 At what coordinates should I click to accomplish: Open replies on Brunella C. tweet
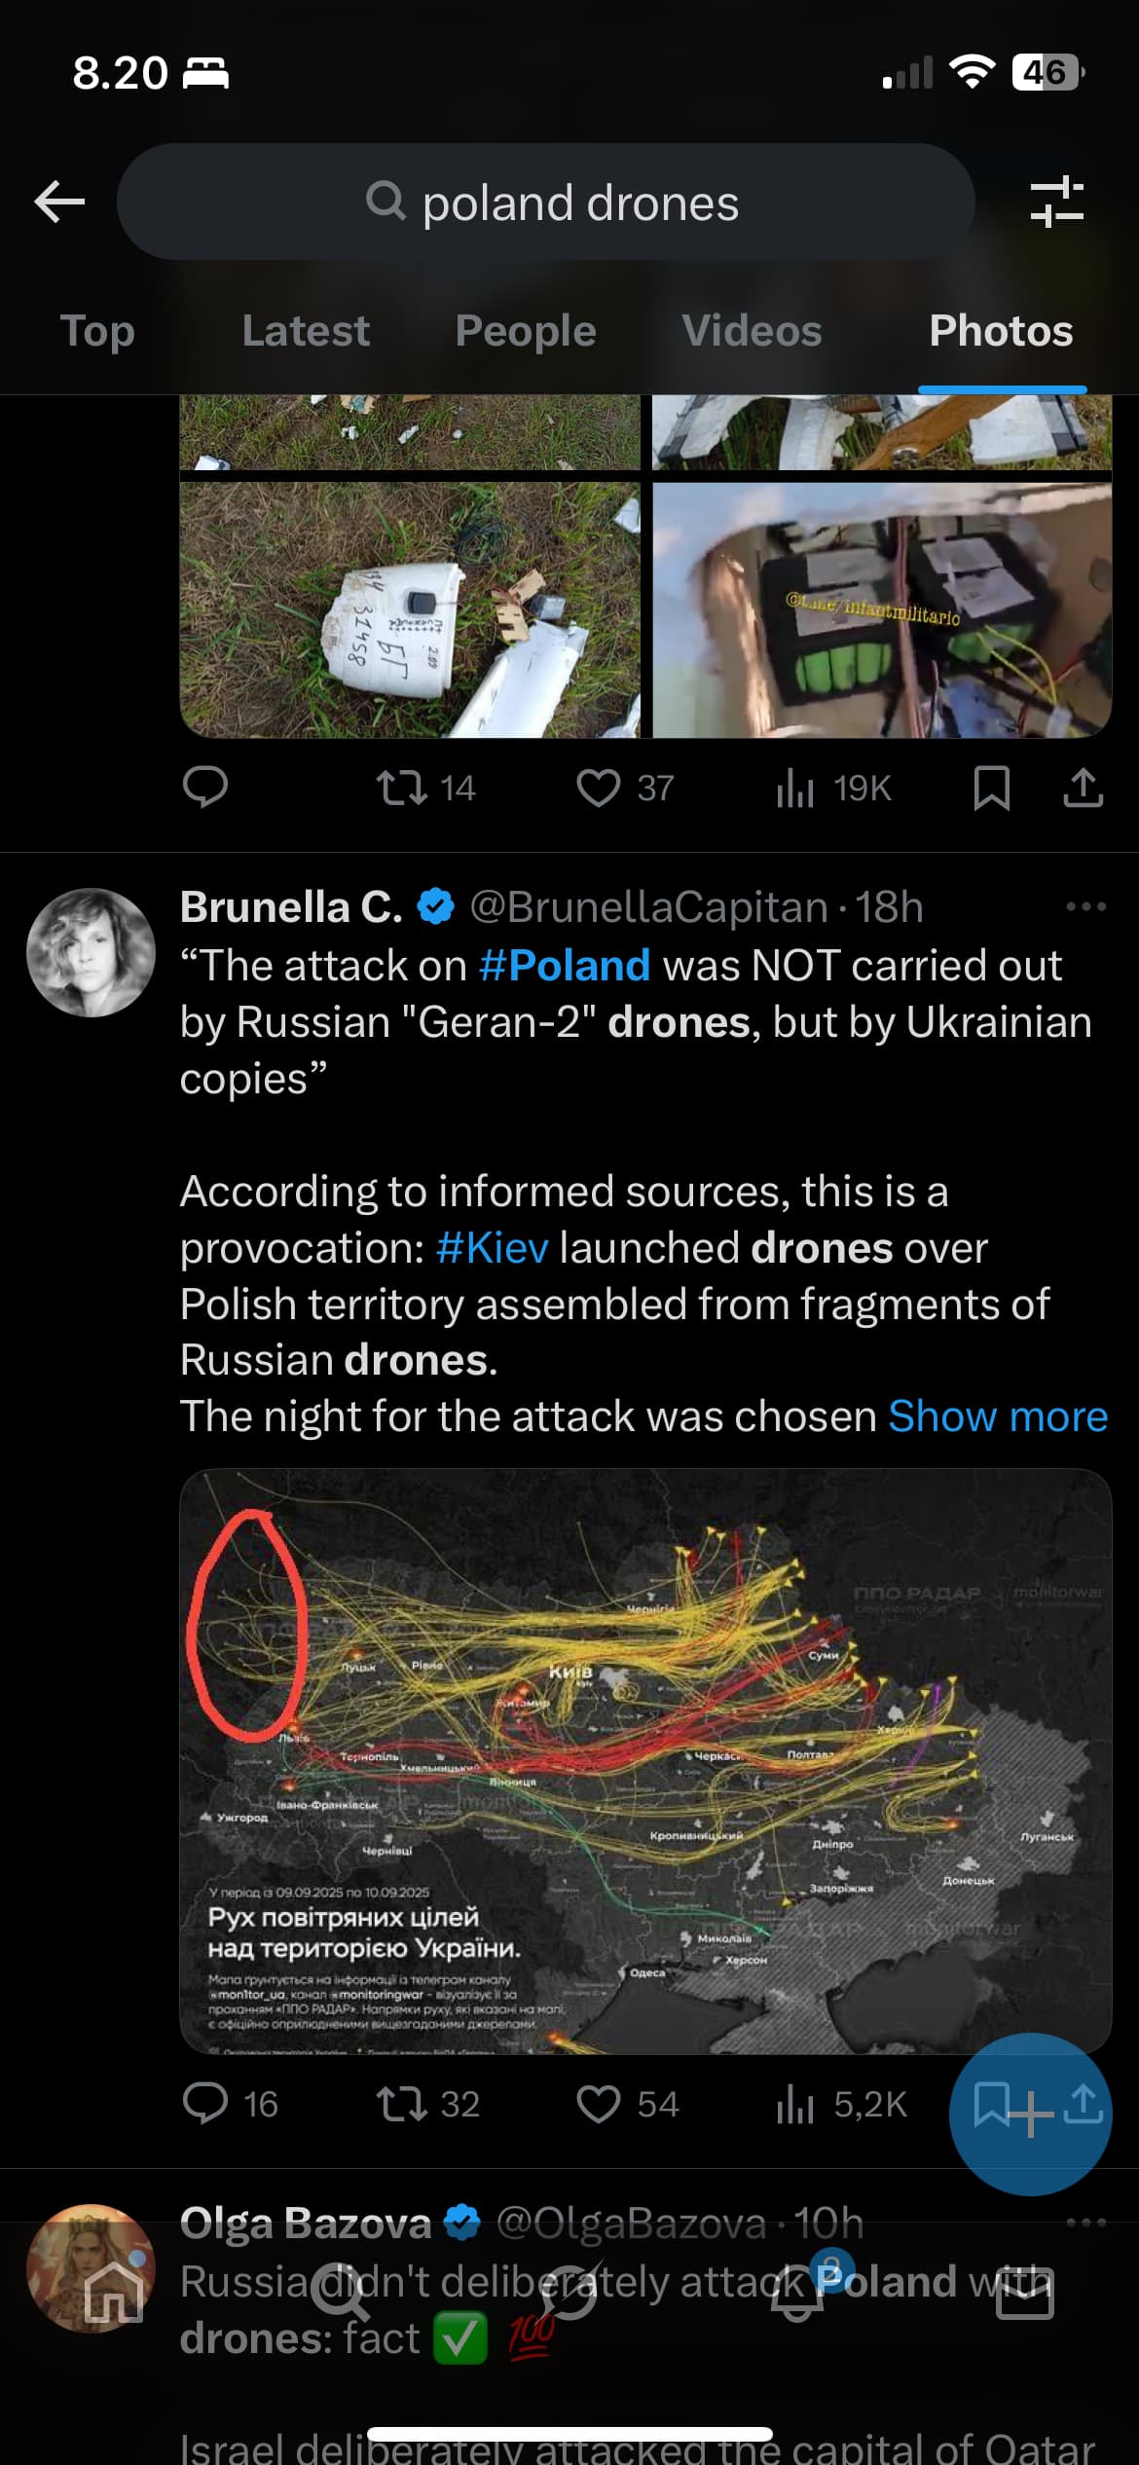coord(205,2104)
